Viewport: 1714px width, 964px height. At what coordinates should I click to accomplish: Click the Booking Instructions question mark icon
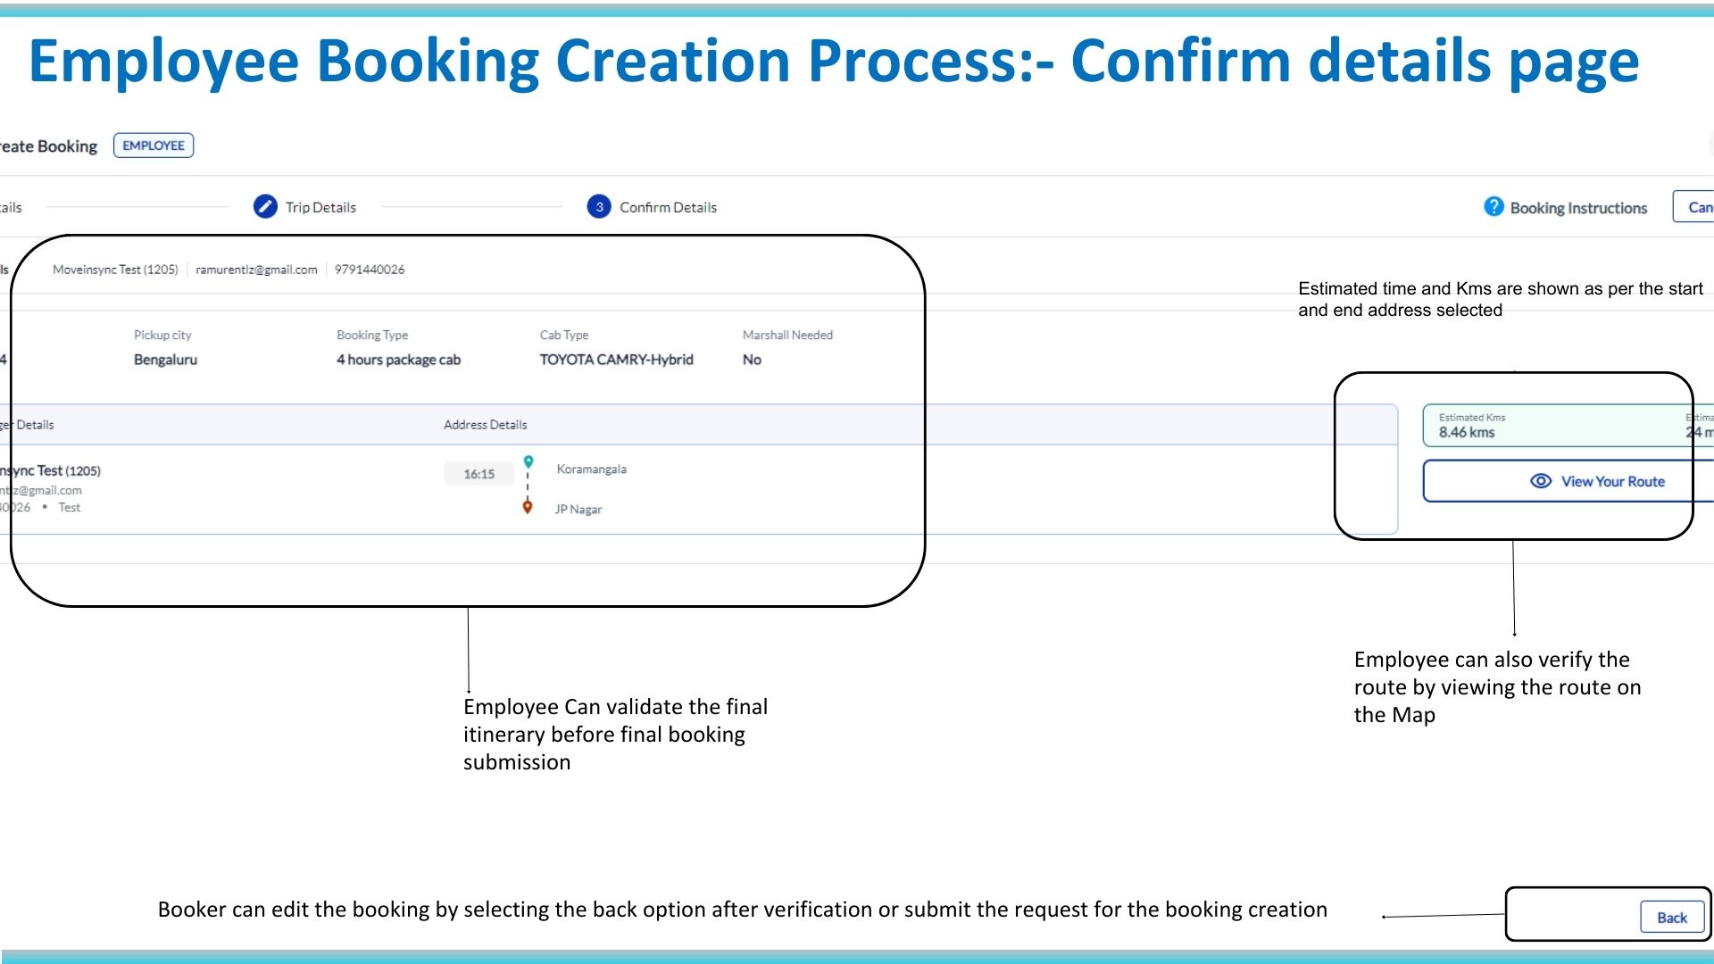click(x=1494, y=207)
